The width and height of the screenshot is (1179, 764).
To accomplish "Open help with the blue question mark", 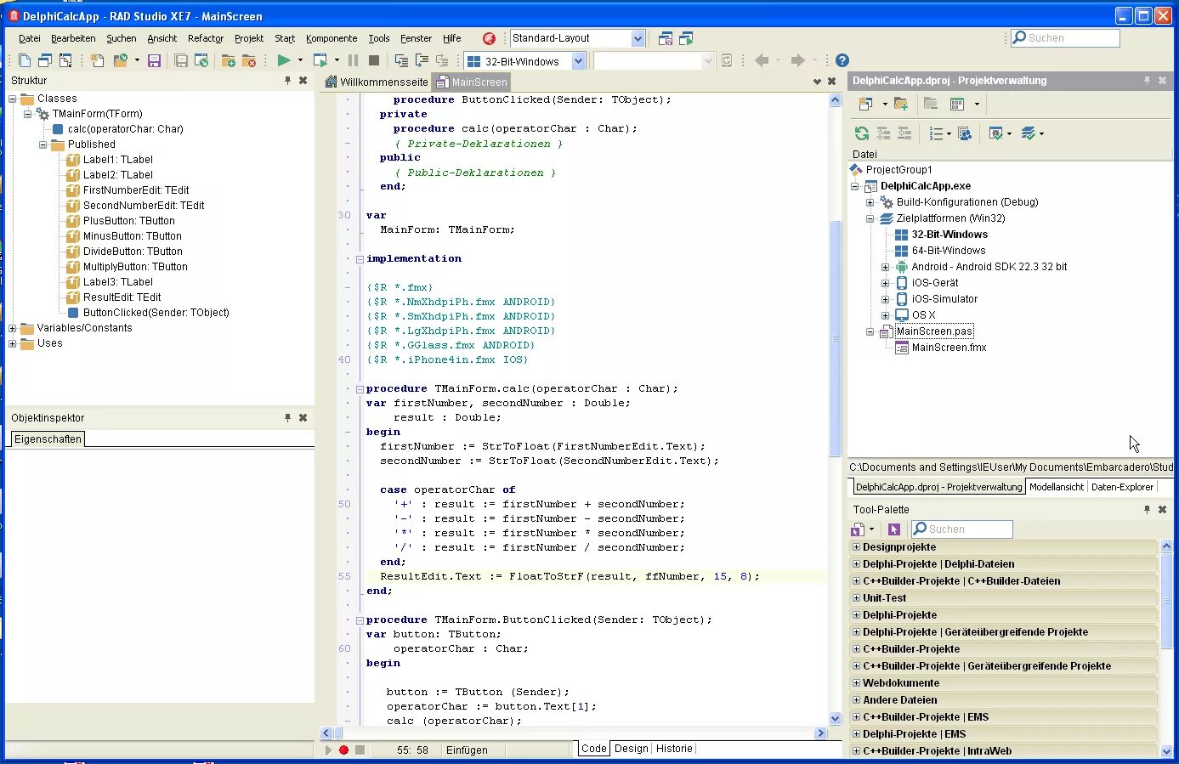I will coord(842,60).
